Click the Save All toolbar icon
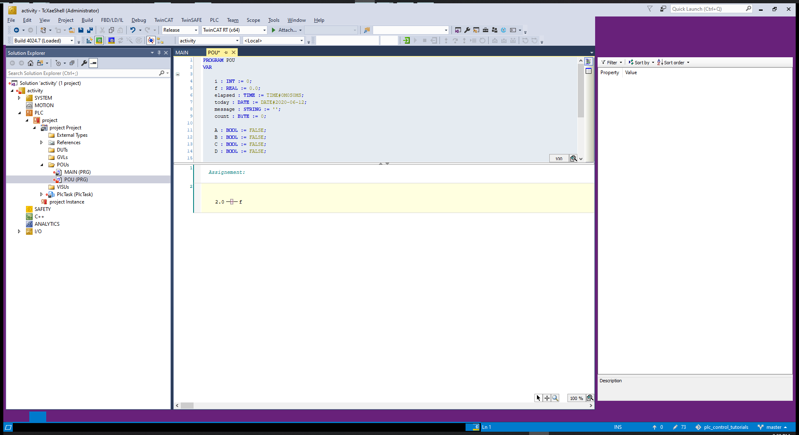 [x=90, y=30]
